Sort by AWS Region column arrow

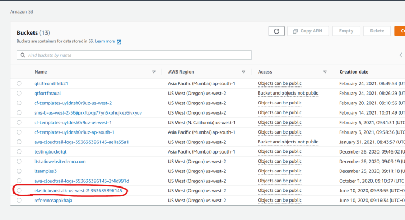[244, 72]
